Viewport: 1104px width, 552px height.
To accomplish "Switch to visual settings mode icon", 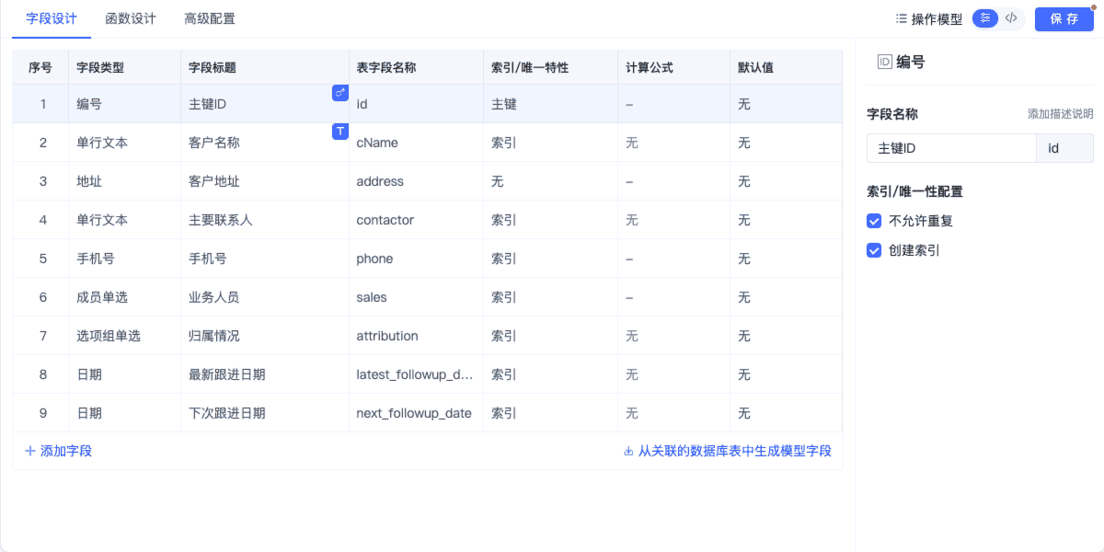I will 985,18.
